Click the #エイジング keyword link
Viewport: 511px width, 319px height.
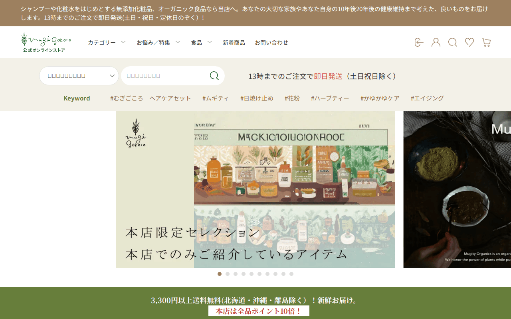(427, 98)
